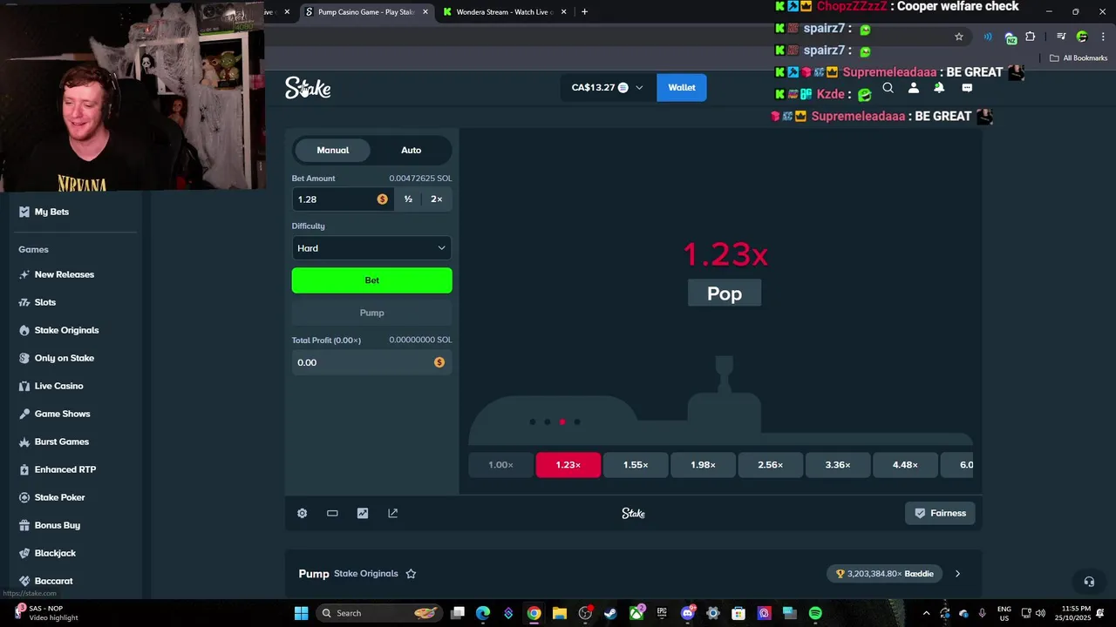The image size is (1116, 627).
Task: Open Chrome profile avatar icon
Action: (x=1082, y=37)
